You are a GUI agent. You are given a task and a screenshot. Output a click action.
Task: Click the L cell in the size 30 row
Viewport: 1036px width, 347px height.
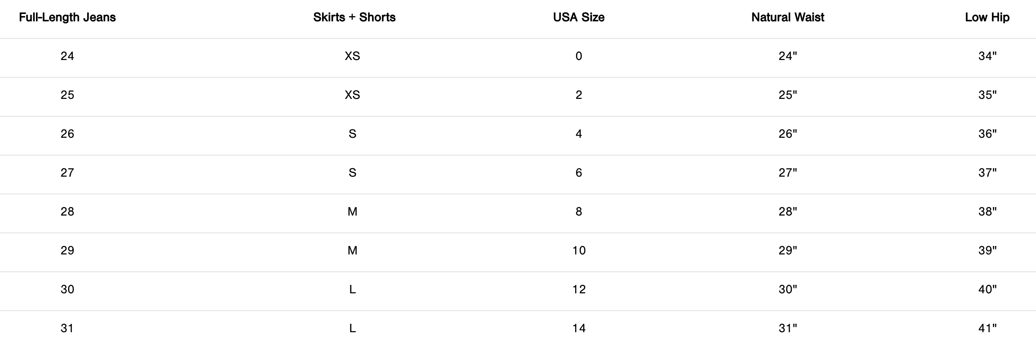pos(352,290)
